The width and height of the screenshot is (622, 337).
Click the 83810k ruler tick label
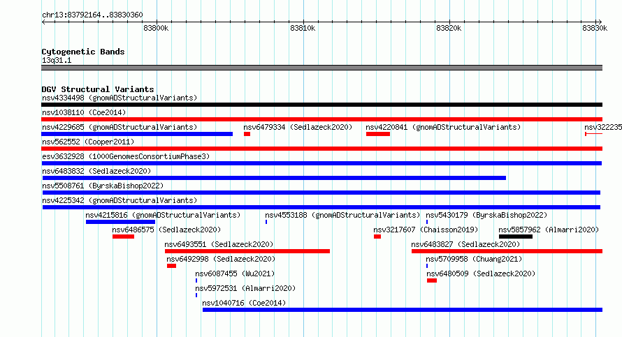coord(303,28)
